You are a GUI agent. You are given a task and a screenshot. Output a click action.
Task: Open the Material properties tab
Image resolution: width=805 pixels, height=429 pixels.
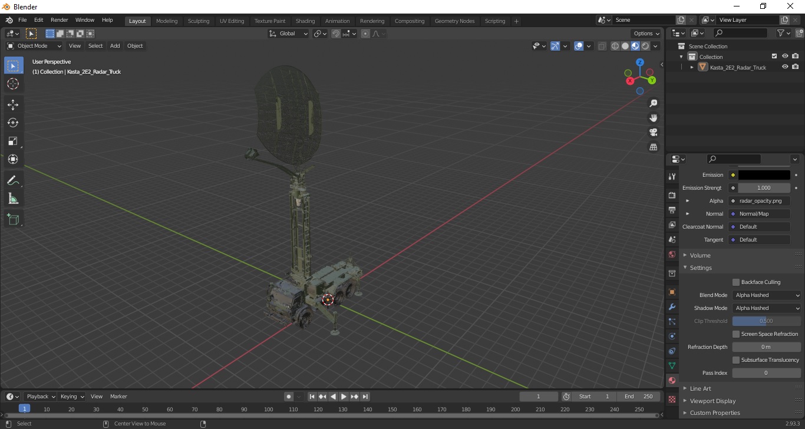[672, 381]
